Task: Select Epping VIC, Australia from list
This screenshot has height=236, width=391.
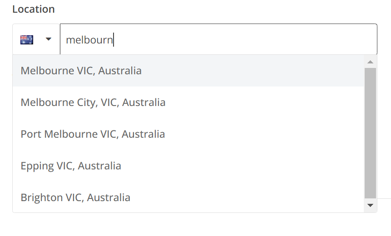Action: pos(71,166)
